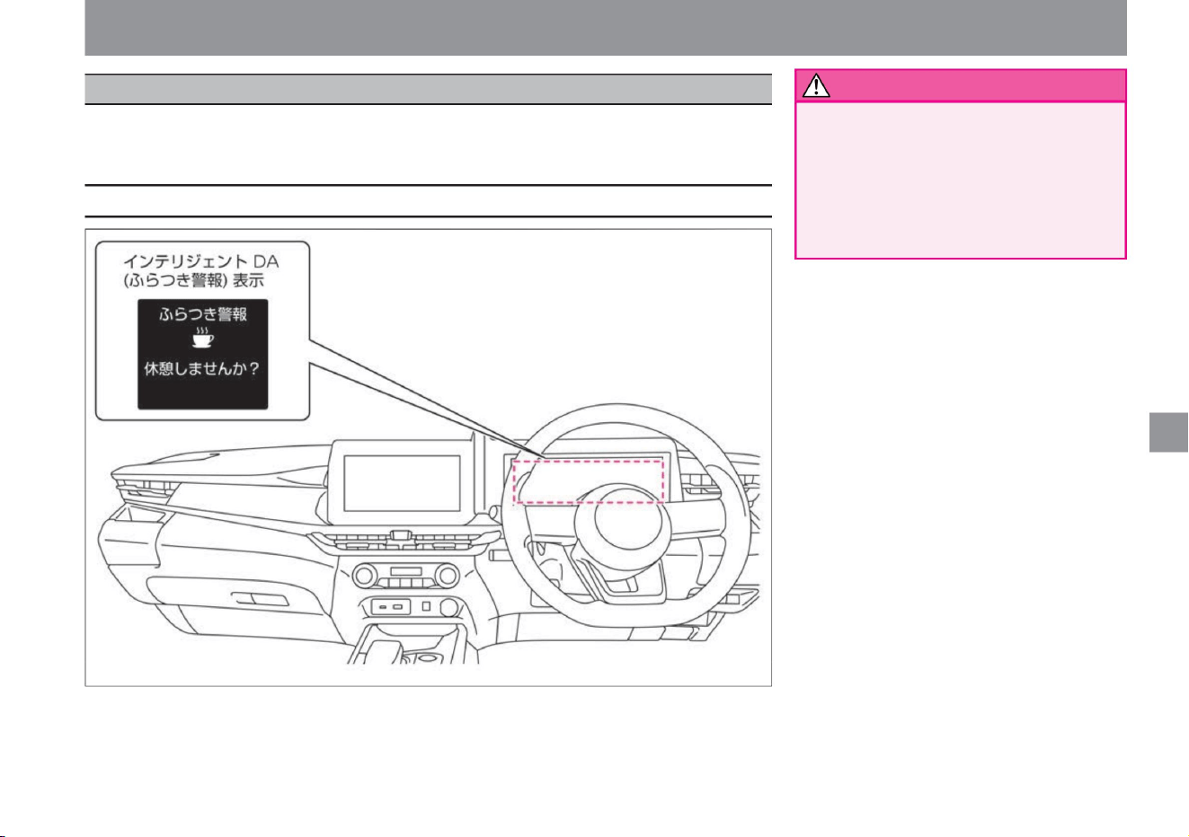Click the インテリジェント DA callout label
1189x837 pixels.
click(x=201, y=261)
